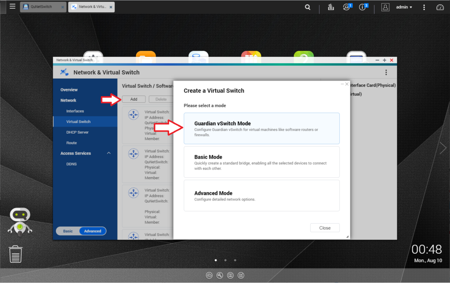Close the QuNetSwitch taskbar tab
The height and width of the screenshot is (306, 450).
(x=62, y=7)
